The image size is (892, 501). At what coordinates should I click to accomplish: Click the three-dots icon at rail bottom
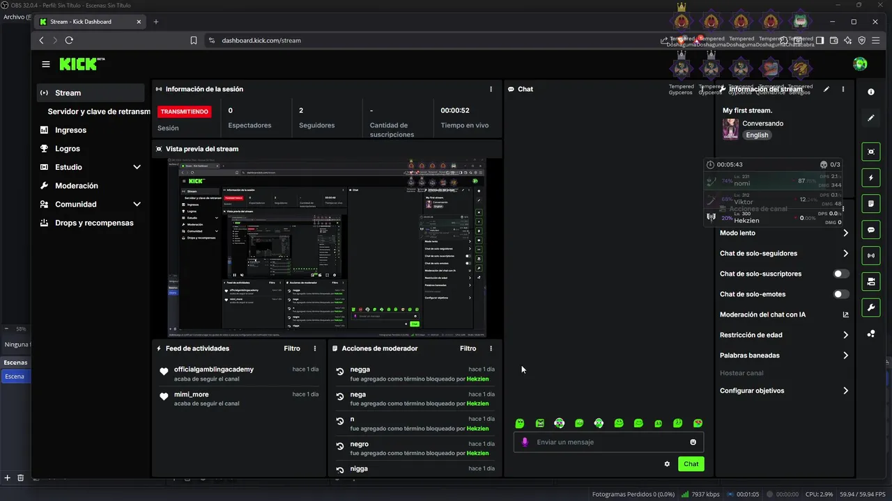click(x=871, y=333)
